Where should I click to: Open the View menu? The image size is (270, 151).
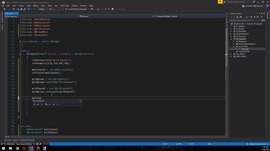pyautogui.click(x=14, y=5)
